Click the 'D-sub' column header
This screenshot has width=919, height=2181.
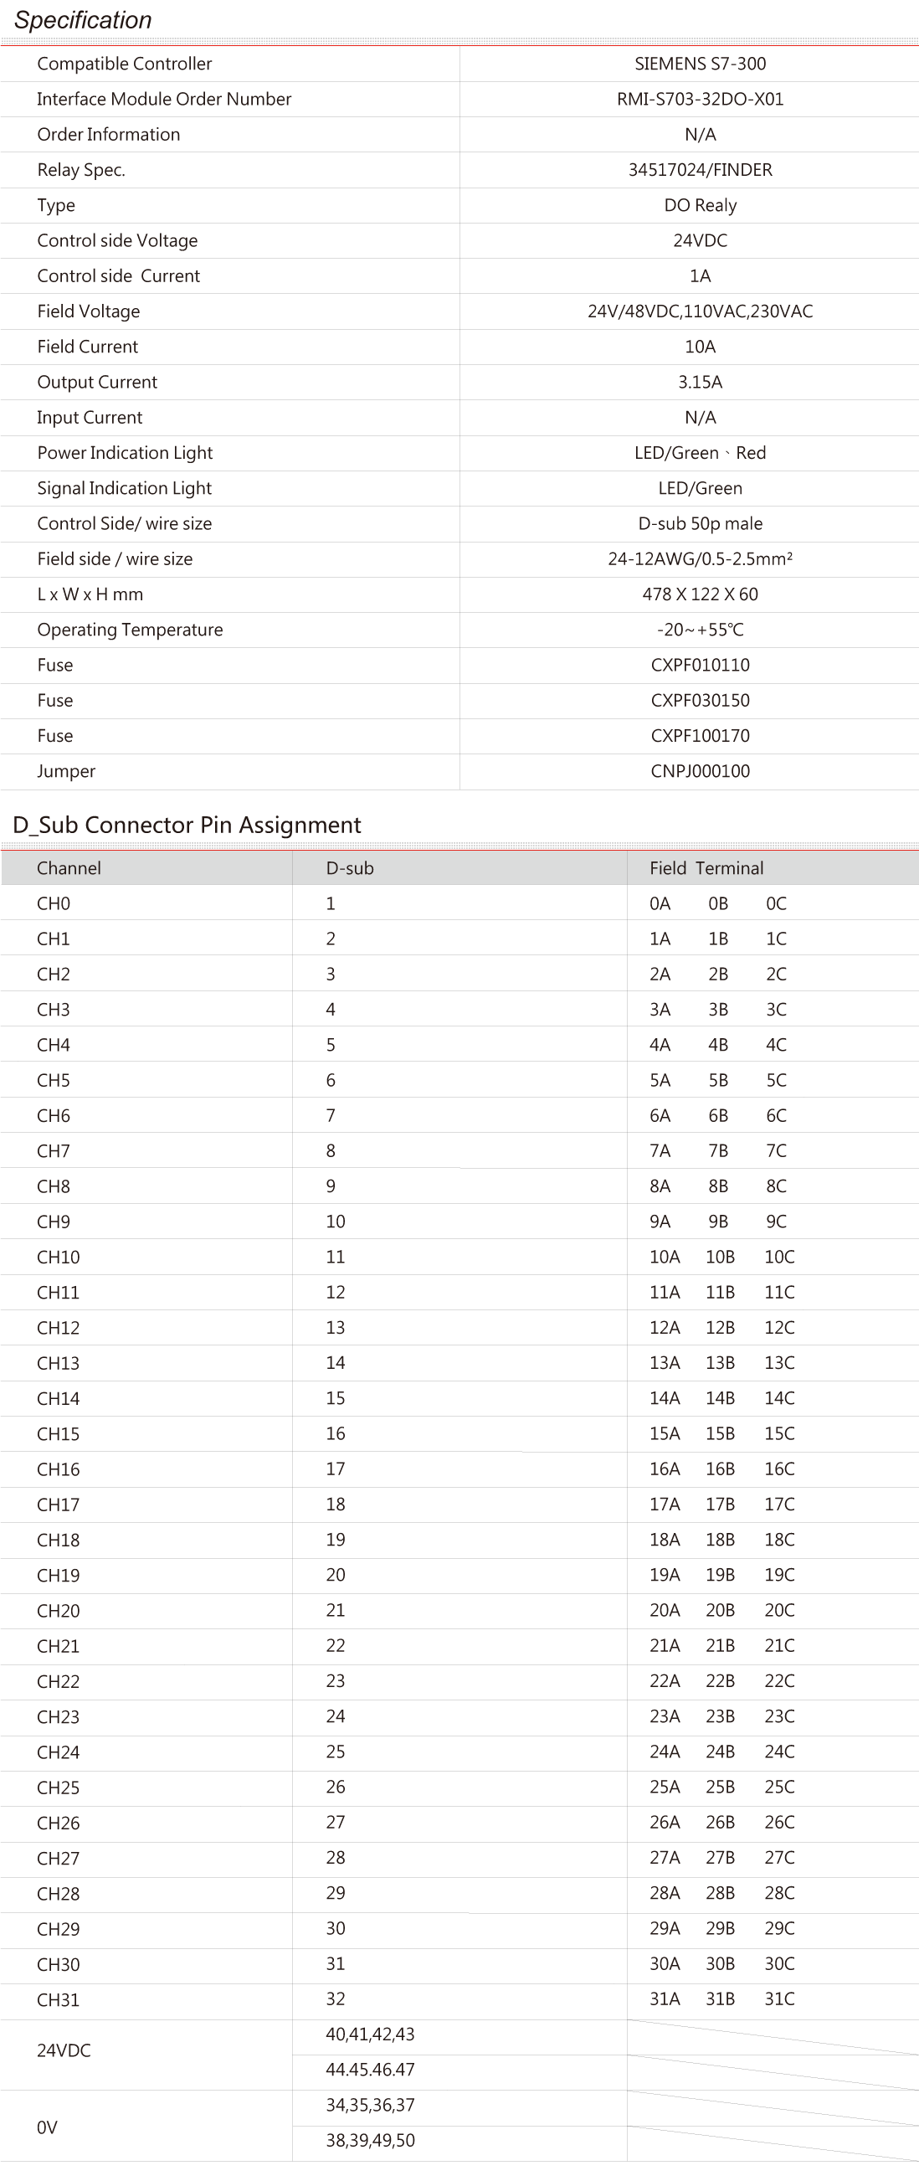350,868
